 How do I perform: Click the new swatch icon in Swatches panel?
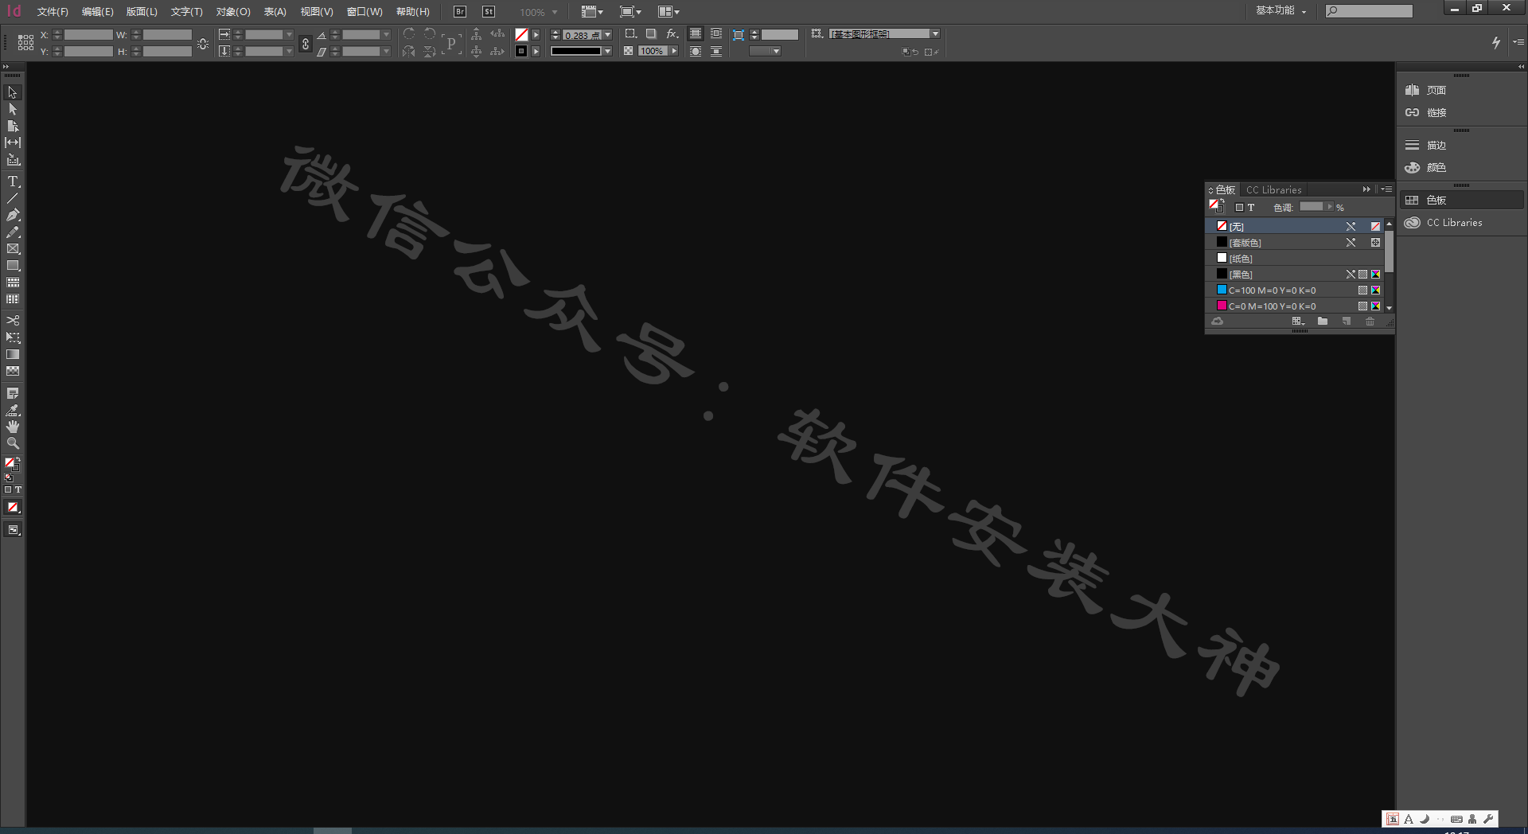[1347, 322]
